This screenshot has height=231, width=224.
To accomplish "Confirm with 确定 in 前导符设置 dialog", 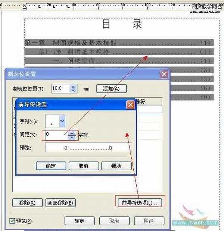I will point(51,166).
